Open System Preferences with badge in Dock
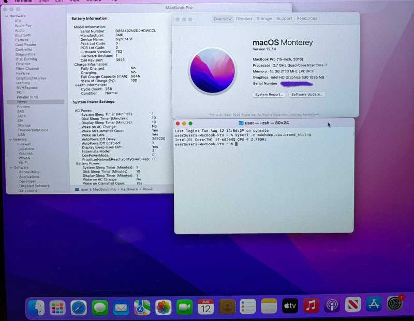Screen dimensions: 414x321 tap(395, 303)
